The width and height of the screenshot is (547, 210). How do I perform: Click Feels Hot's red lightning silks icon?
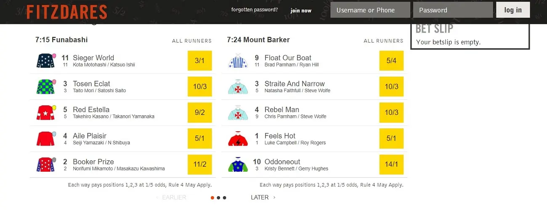[238, 138]
